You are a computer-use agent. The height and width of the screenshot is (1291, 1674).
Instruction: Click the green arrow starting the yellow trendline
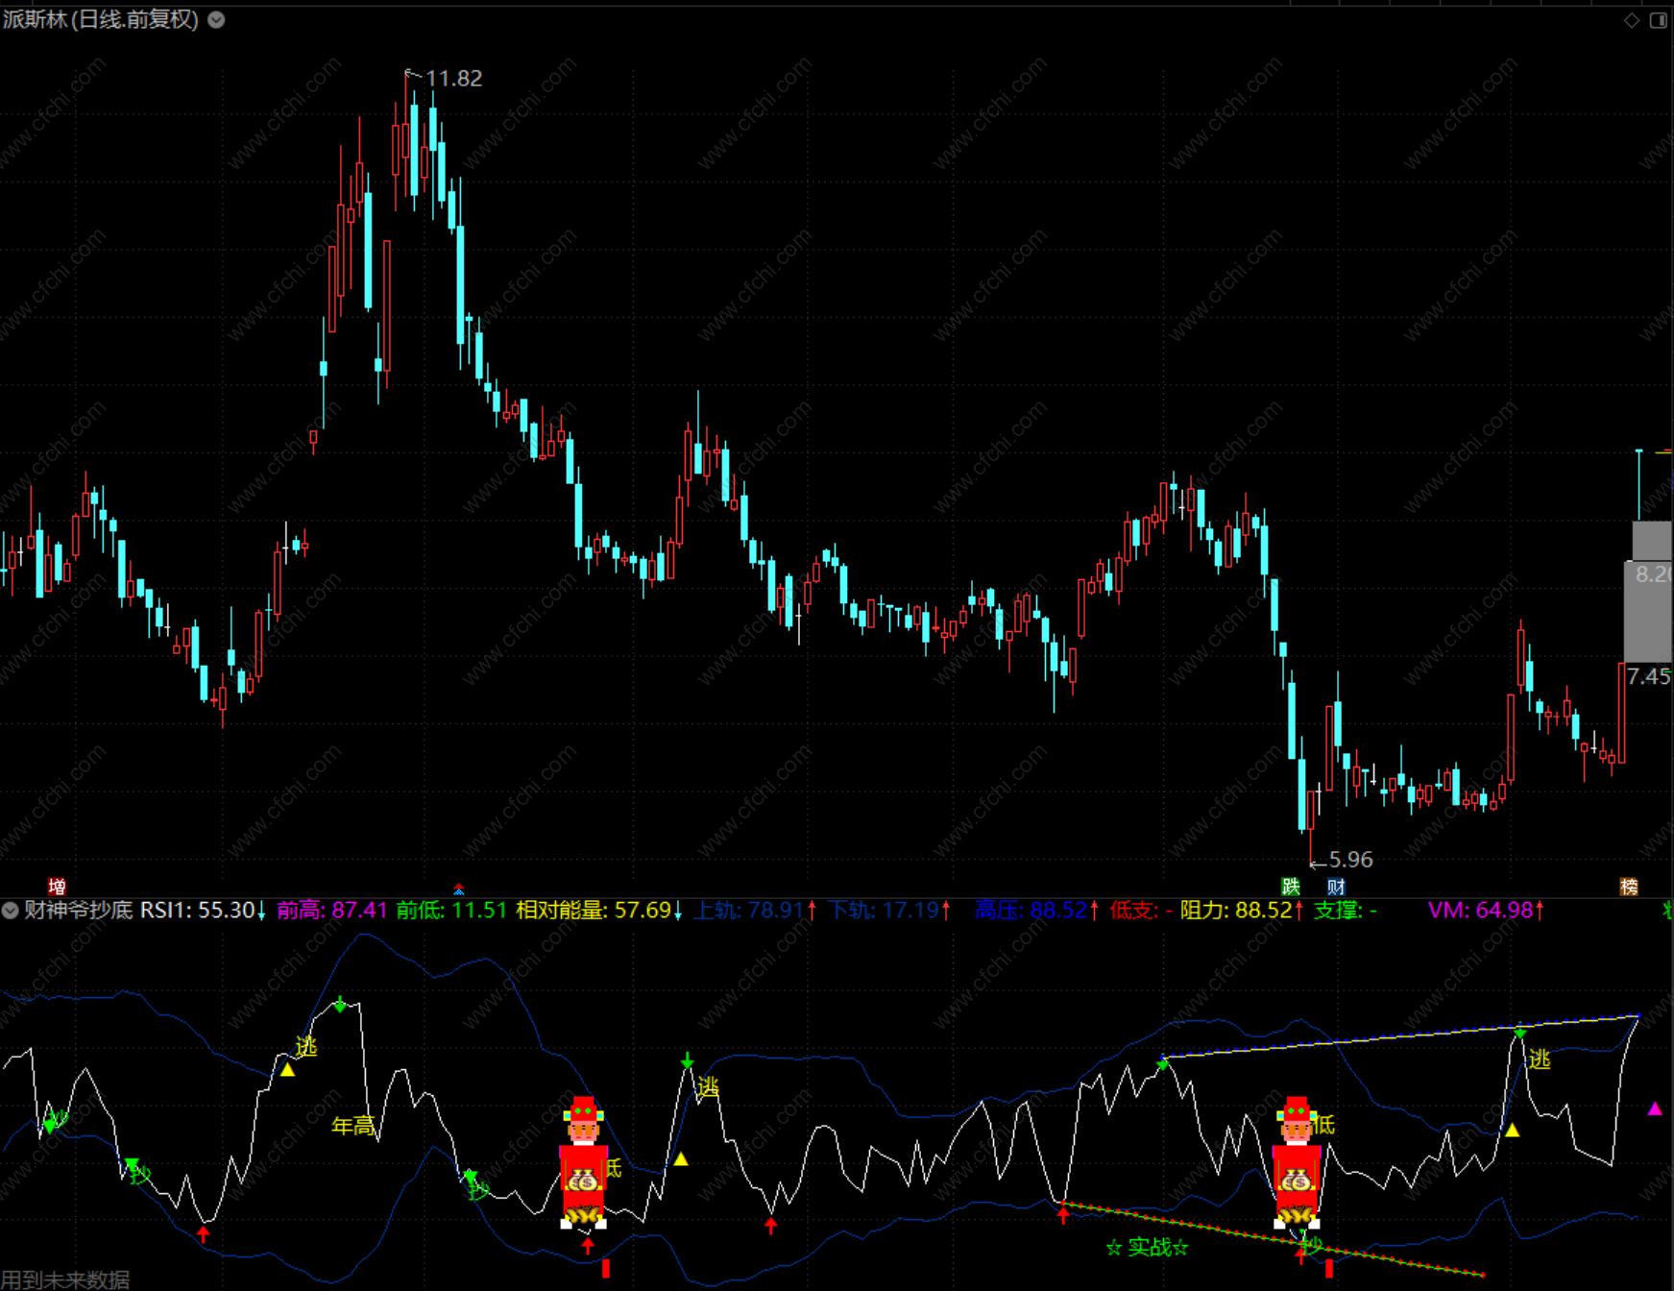click(x=1163, y=1062)
